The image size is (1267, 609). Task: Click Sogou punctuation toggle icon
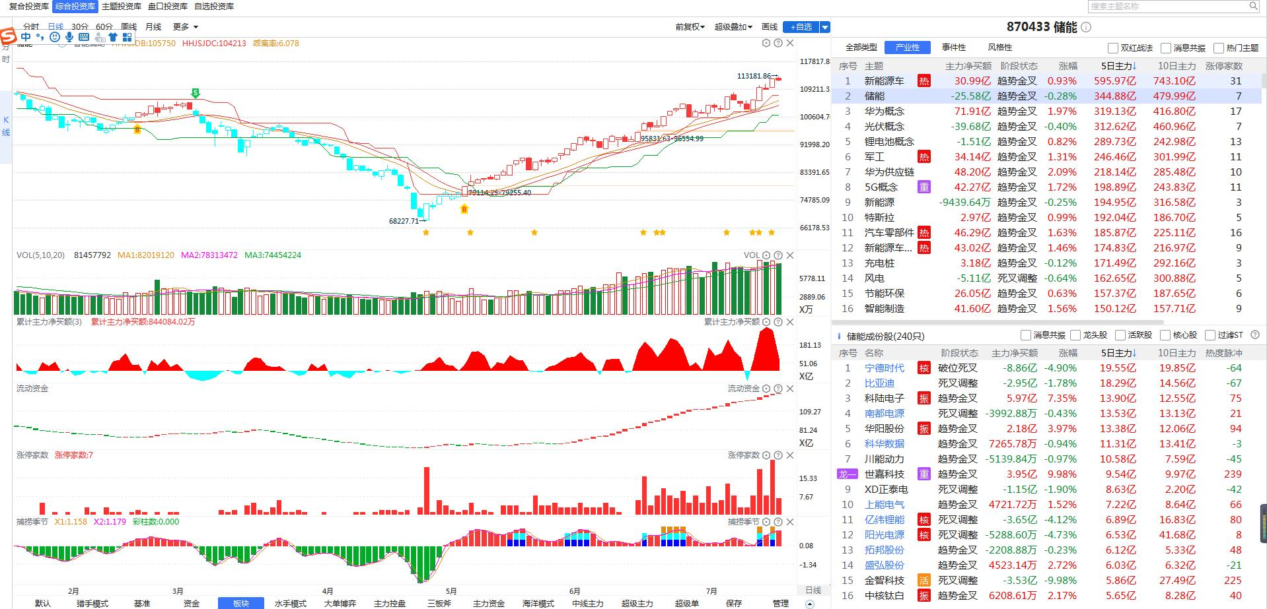click(40, 37)
